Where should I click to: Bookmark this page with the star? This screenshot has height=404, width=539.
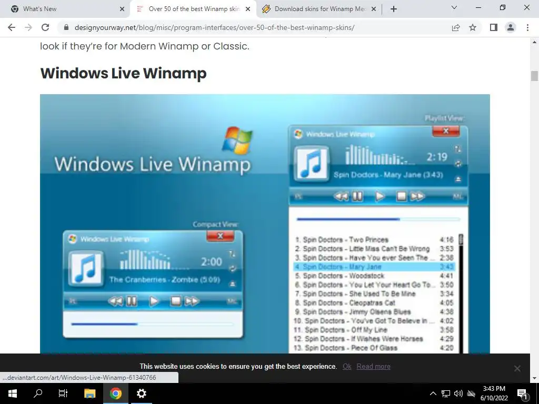(x=473, y=27)
